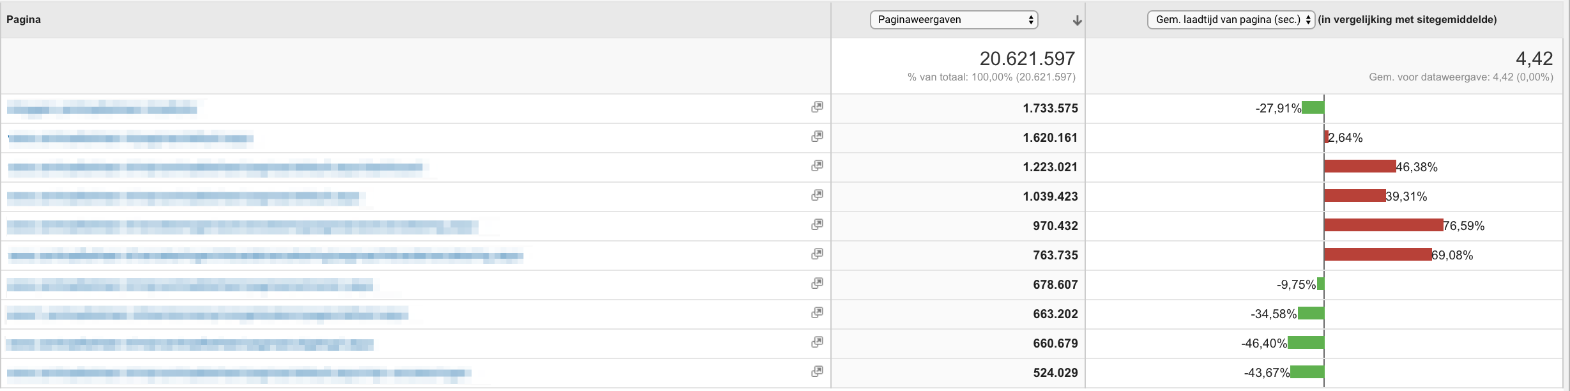1570x391 pixels.
Task: Open the Paginaweergaven metric dropdown
Action: [x=954, y=20]
